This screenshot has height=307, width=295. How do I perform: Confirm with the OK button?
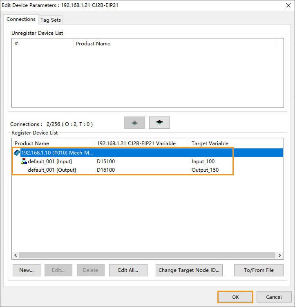[235, 297]
